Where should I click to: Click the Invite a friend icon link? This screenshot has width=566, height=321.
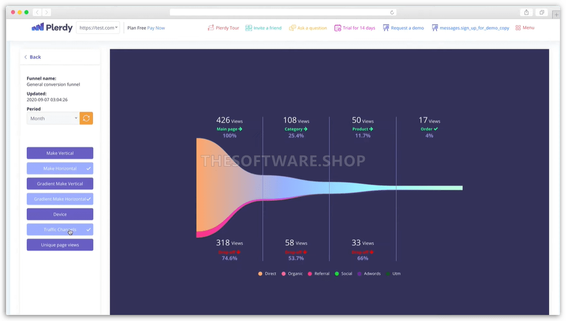249,28
